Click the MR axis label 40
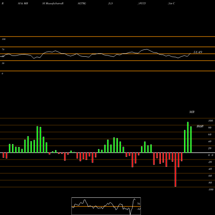215x215 pixels. [x=210, y=141]
